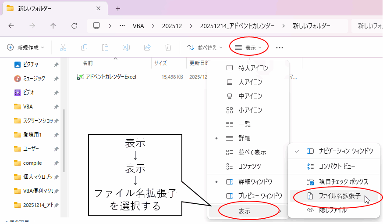Sort by the 名前 column header
Screen dimensions: 383x224
coord(88,63)
